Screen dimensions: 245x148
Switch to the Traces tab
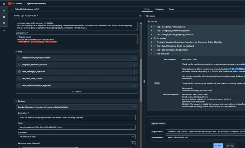[x=171, y=9]
